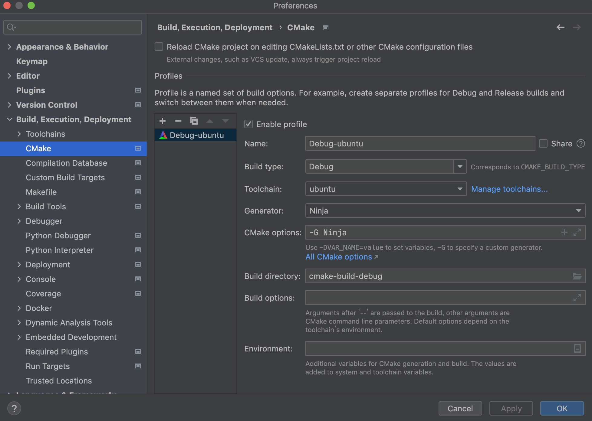Click the help icon next to Share
The image size is (592, 421).
tap(580, 143)
